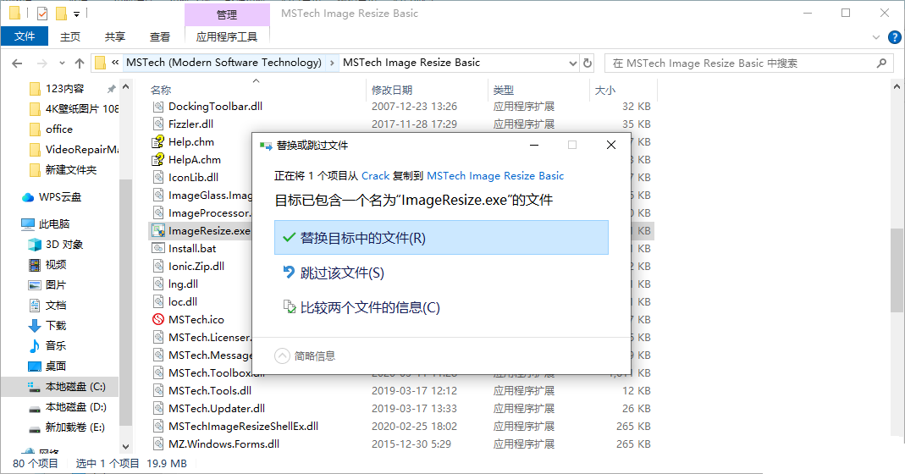Choose 跳过该文件(S) option
Viewport: 905px width, 474px height.
(342, 273)
